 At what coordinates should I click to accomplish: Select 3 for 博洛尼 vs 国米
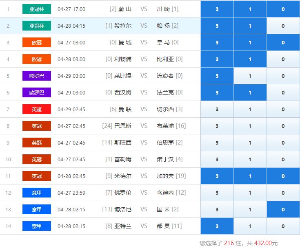(x=217, y=209)
